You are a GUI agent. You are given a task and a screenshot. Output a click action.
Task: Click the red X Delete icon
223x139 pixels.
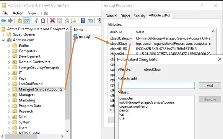coord(52,21)
